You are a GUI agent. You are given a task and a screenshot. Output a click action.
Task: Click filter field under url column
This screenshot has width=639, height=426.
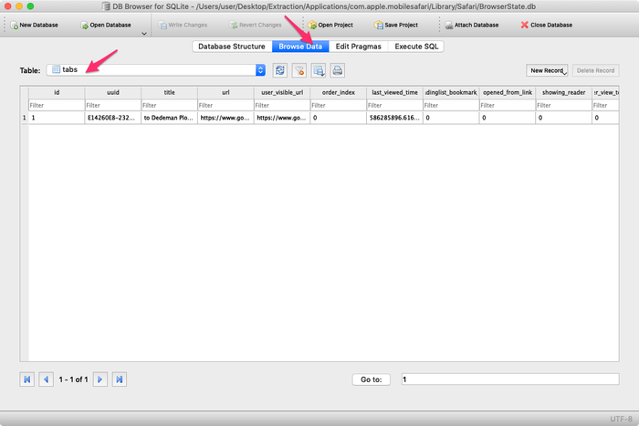click(x=225, y=105)
